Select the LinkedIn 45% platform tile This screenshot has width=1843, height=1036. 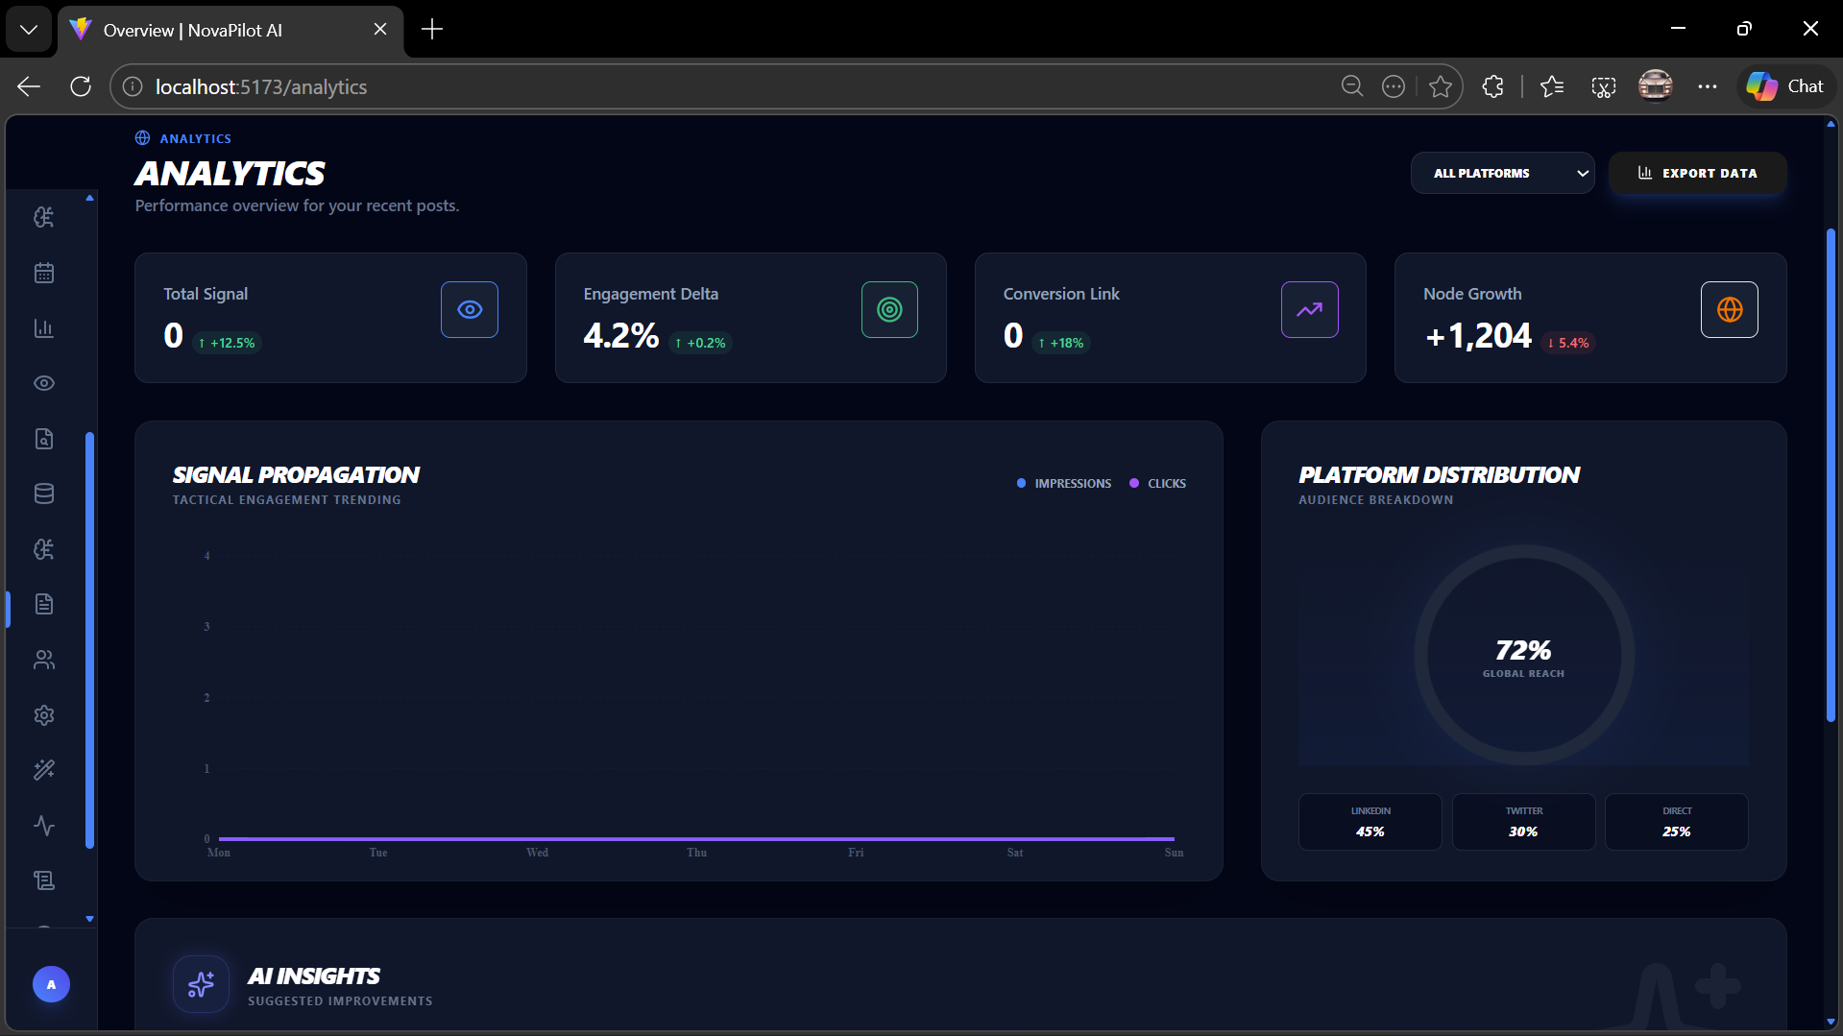[x=1370, y=822]
